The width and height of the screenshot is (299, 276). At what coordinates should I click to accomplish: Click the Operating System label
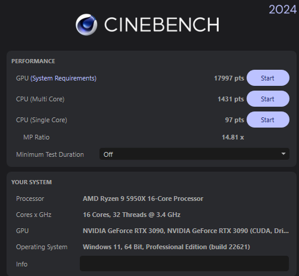pos(42,247)
